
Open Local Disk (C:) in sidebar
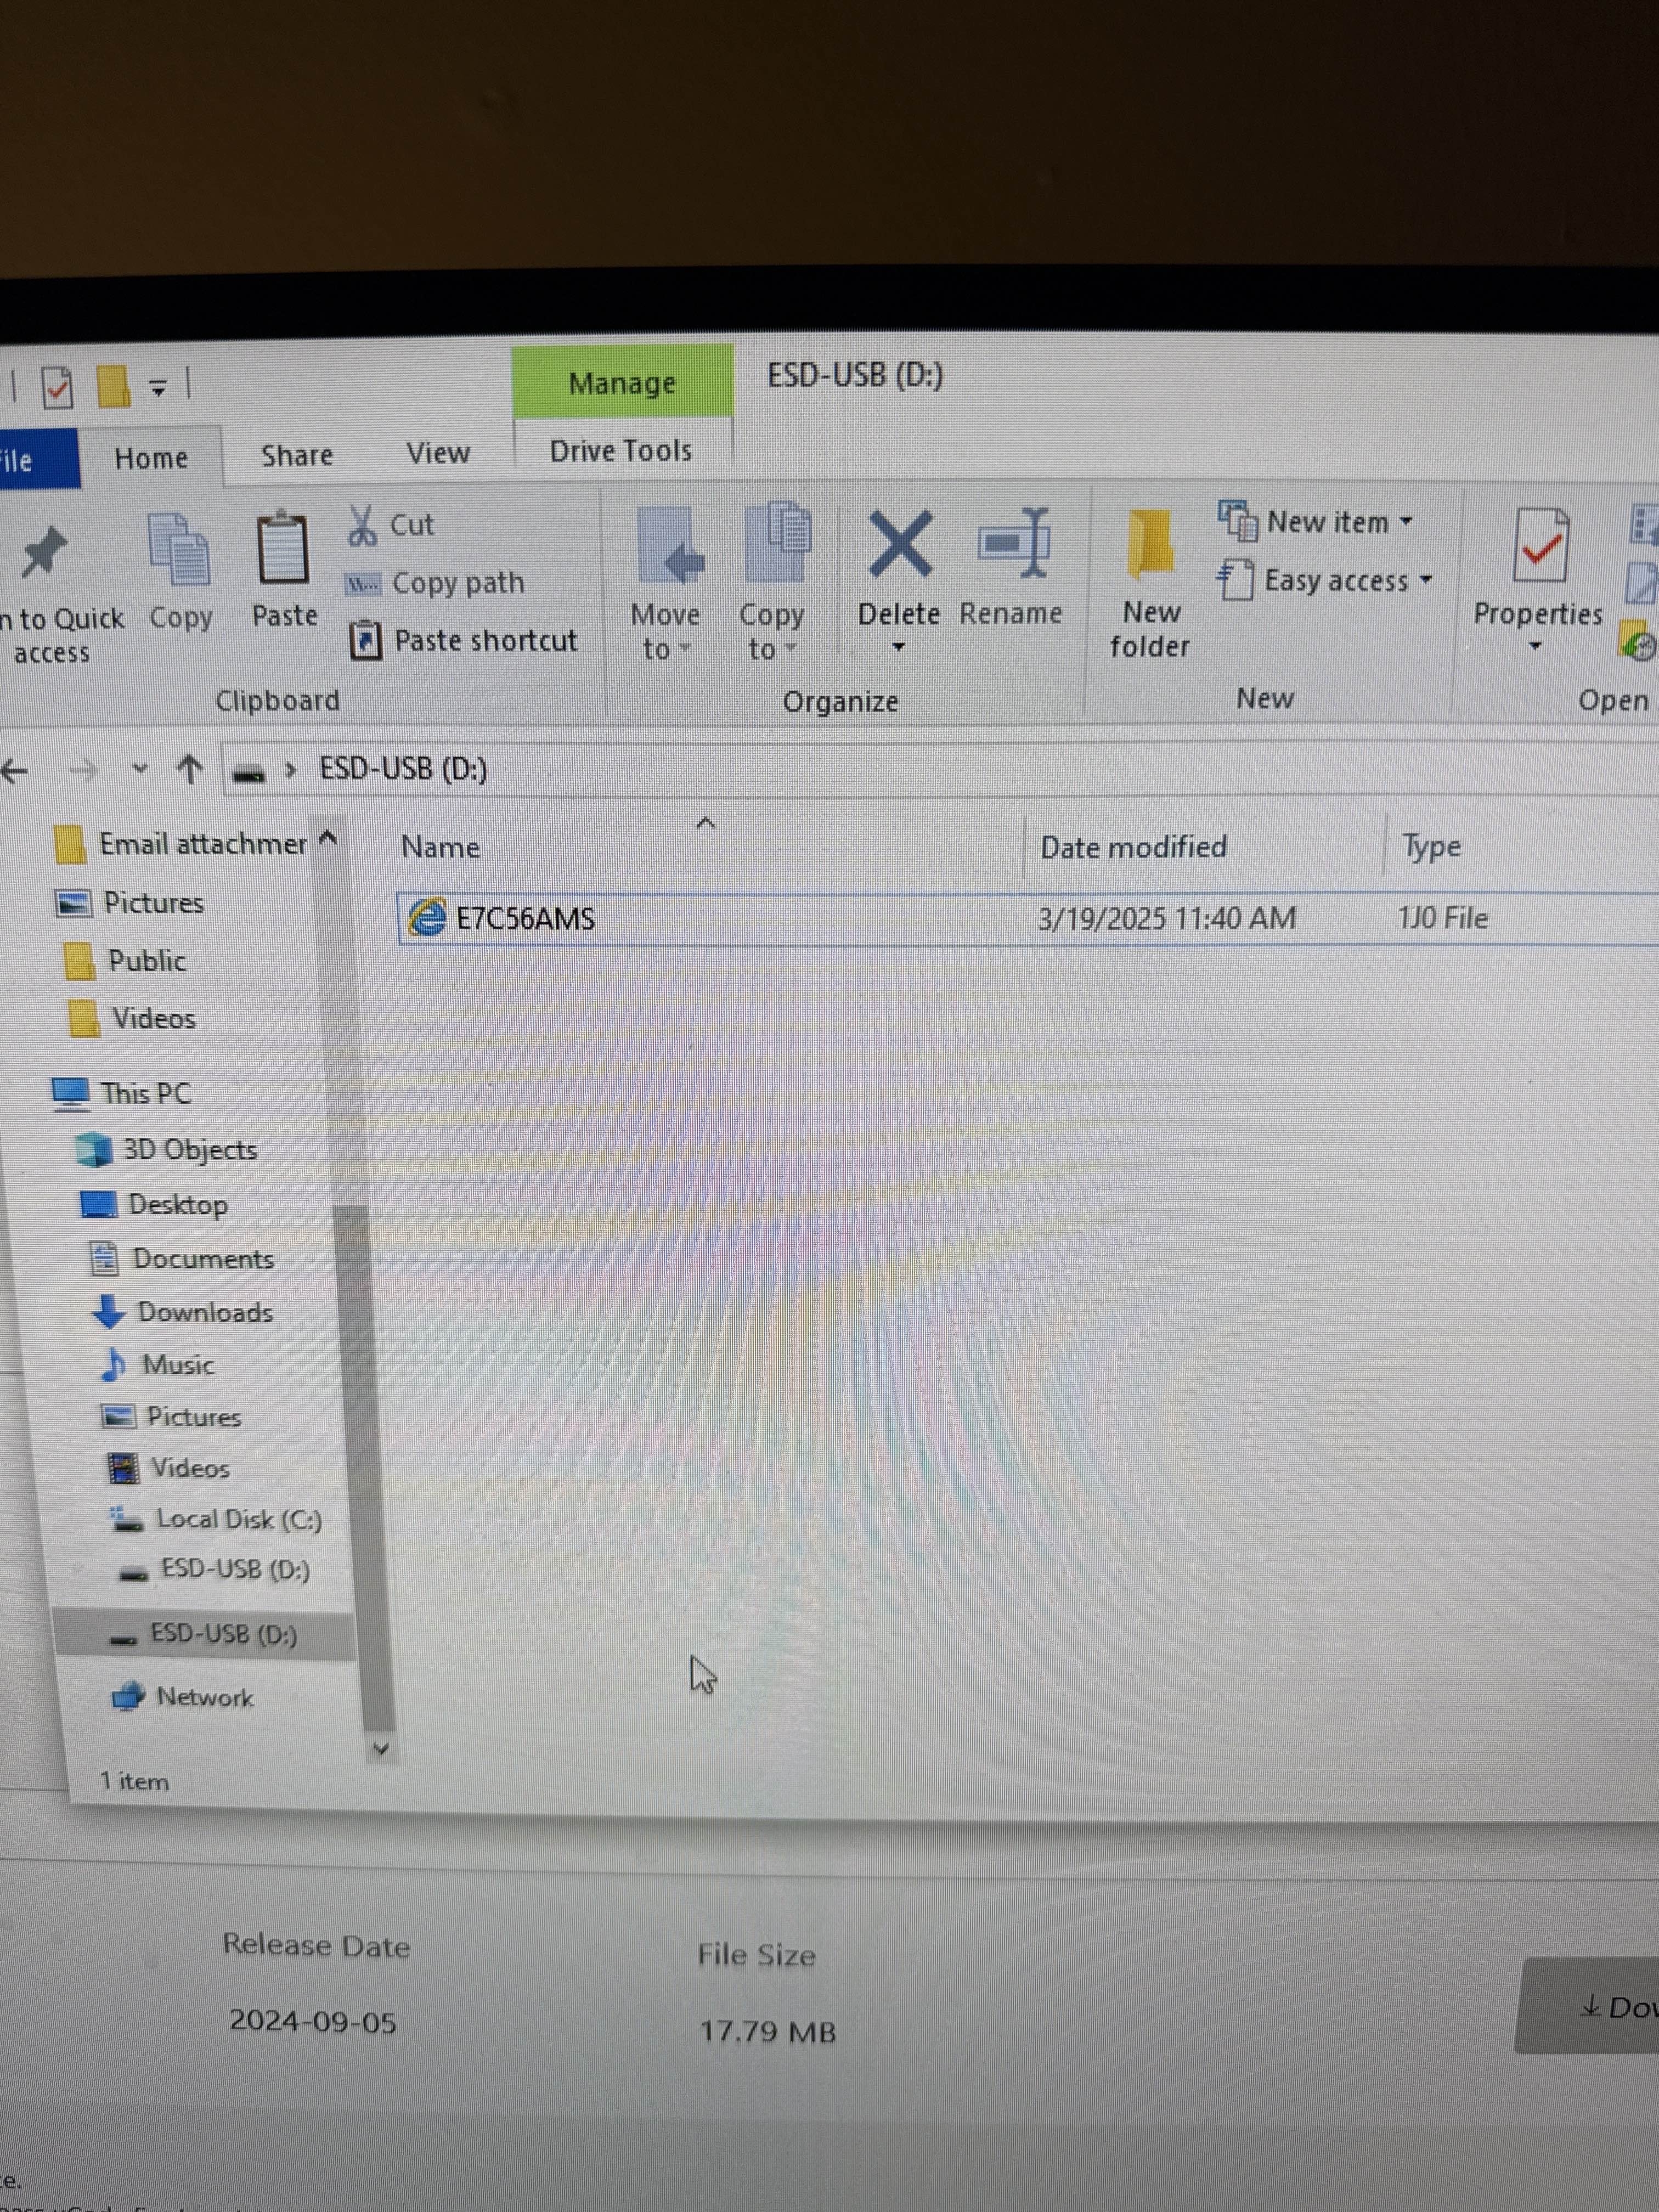[215, 1520]
